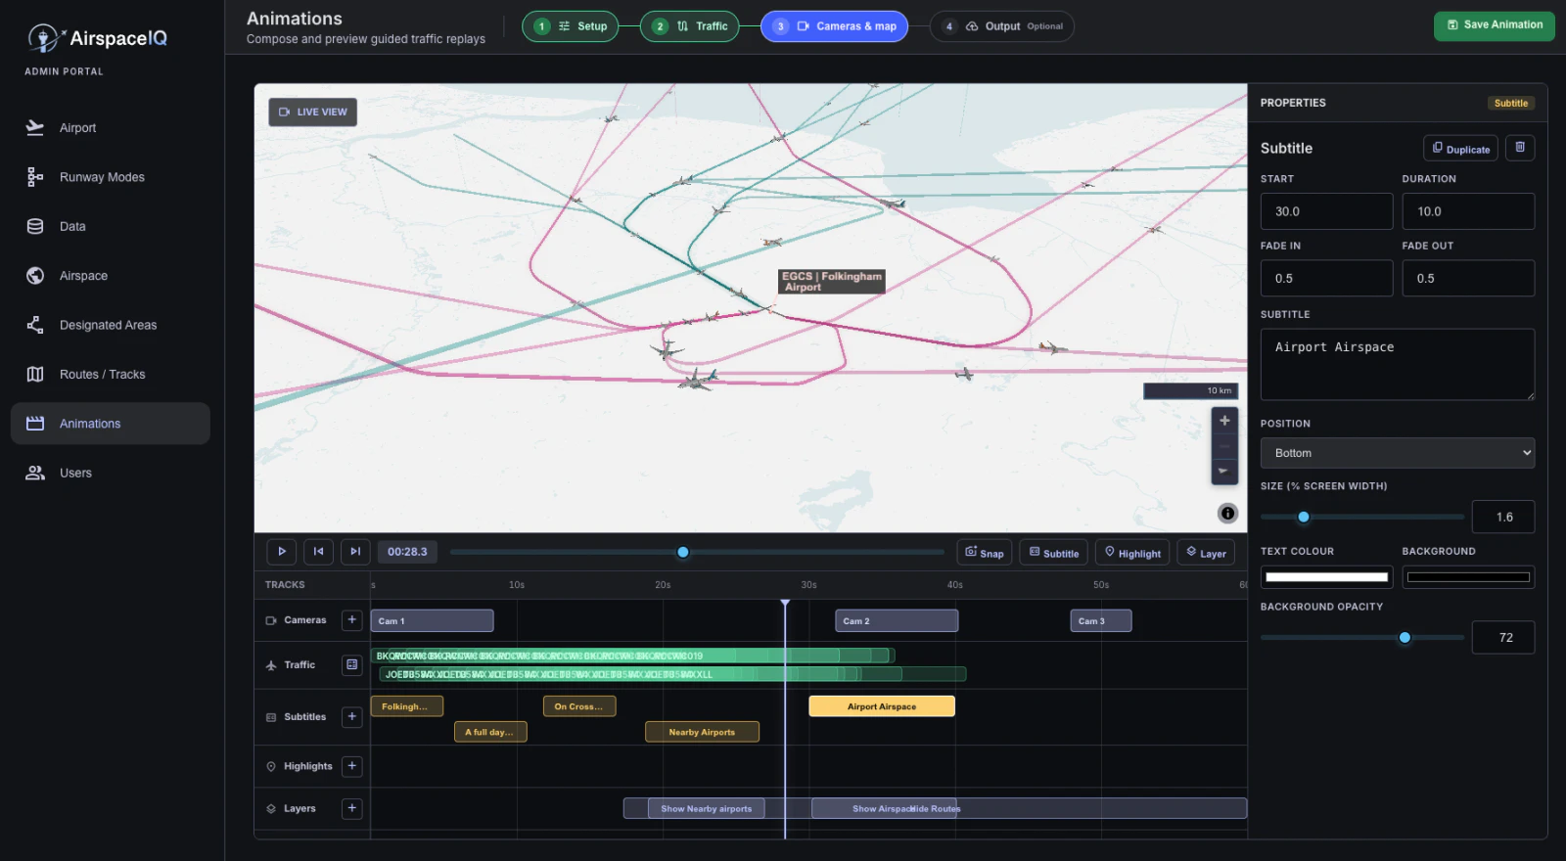Go to step 1 Setup

pyautogui.click(x=571, y=26)
